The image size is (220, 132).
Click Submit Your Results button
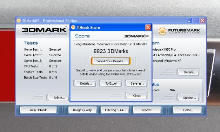click(111, 61)
